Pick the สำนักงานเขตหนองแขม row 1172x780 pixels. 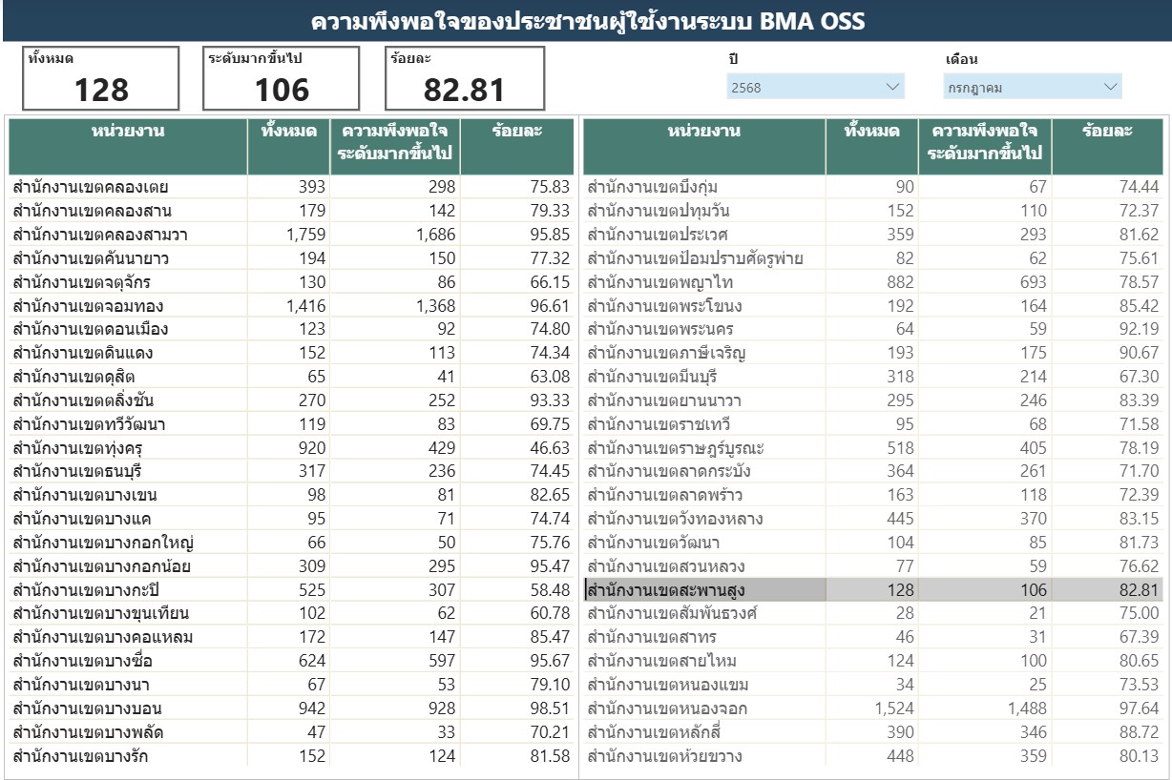[x=872, y=686]
